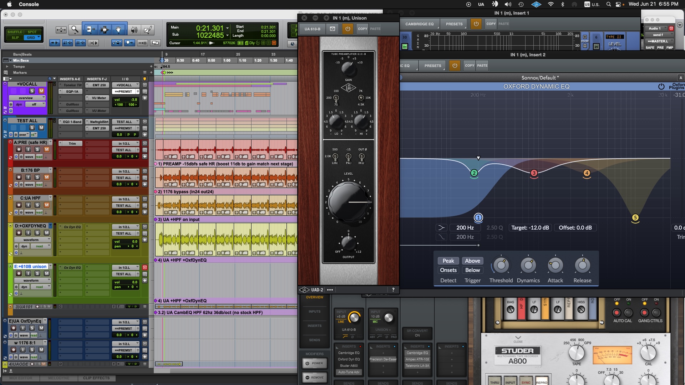685x385 pixels.
Task: Select the Selector waveform tool
Action: pyautogui.click(x=104, y=30)
